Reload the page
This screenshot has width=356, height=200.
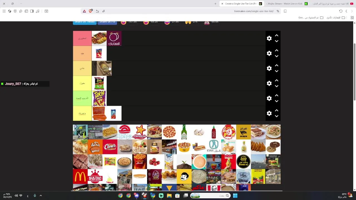[x=341, y=11]
